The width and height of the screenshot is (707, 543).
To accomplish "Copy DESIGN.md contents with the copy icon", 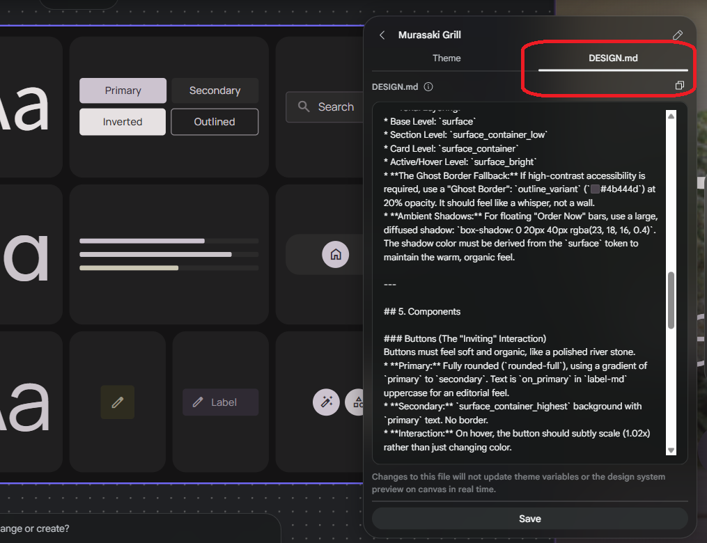I will coord(679,86).
